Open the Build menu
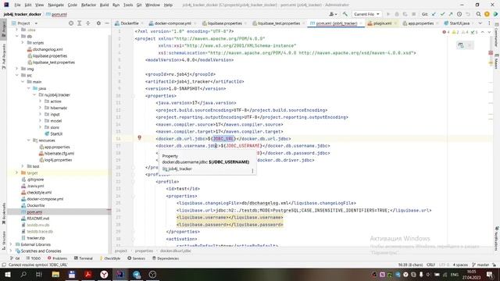This screenshot has height=281, width=500. [x=104, y=5]
